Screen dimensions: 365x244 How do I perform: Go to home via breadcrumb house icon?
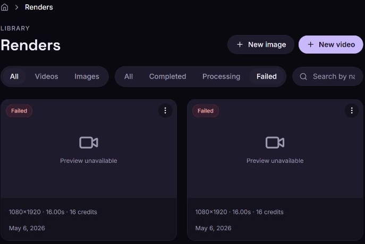tap(4, 7)
